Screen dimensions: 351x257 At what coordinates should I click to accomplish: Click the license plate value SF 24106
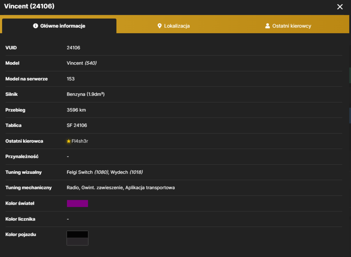(x=77, y=125)
